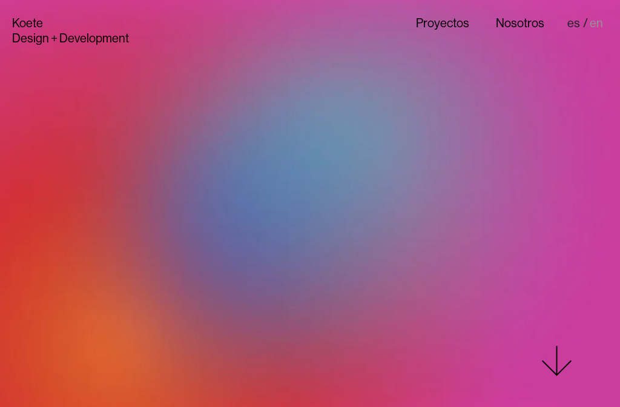
Task: Open the Proyectos menu link
Action: [442, 24]
